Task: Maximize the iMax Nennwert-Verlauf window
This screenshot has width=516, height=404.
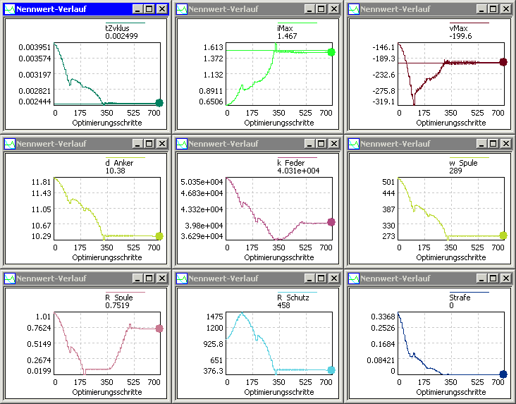Action: point(321,9)
